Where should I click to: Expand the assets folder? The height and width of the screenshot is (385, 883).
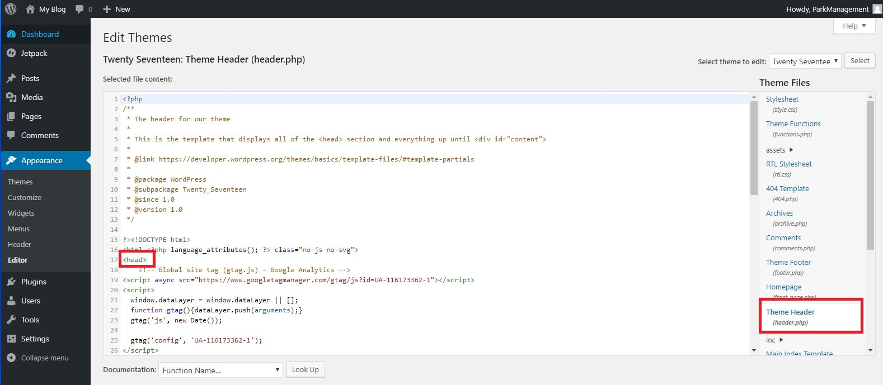pyautogui.click(x=791, y=150)
